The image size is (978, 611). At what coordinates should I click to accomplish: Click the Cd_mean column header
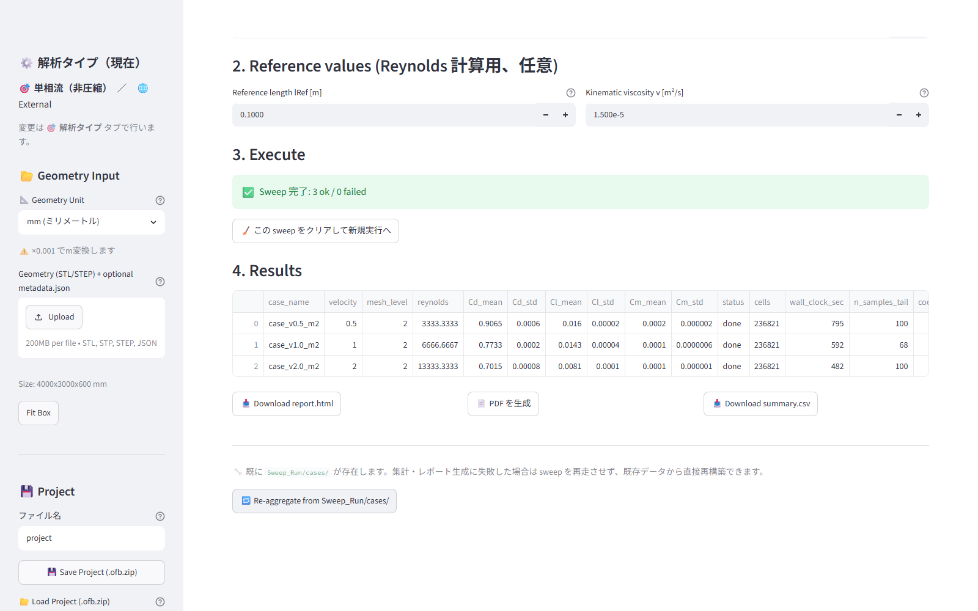coord(485,302)
